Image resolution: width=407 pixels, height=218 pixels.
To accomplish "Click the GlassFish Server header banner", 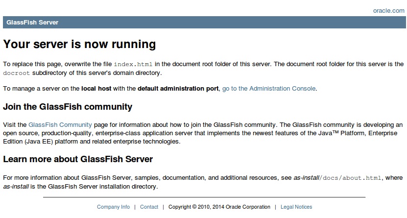I will (x=204, y=23).
